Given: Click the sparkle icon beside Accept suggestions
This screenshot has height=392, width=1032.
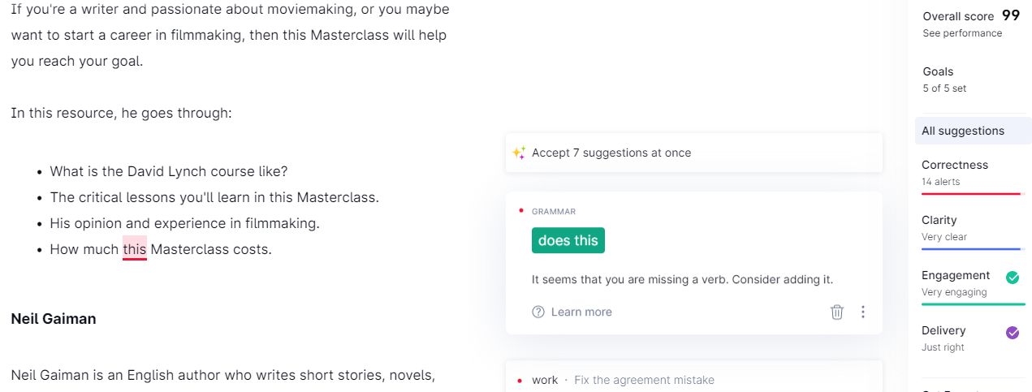Looking at the screenshot, I should pos(519,153).
